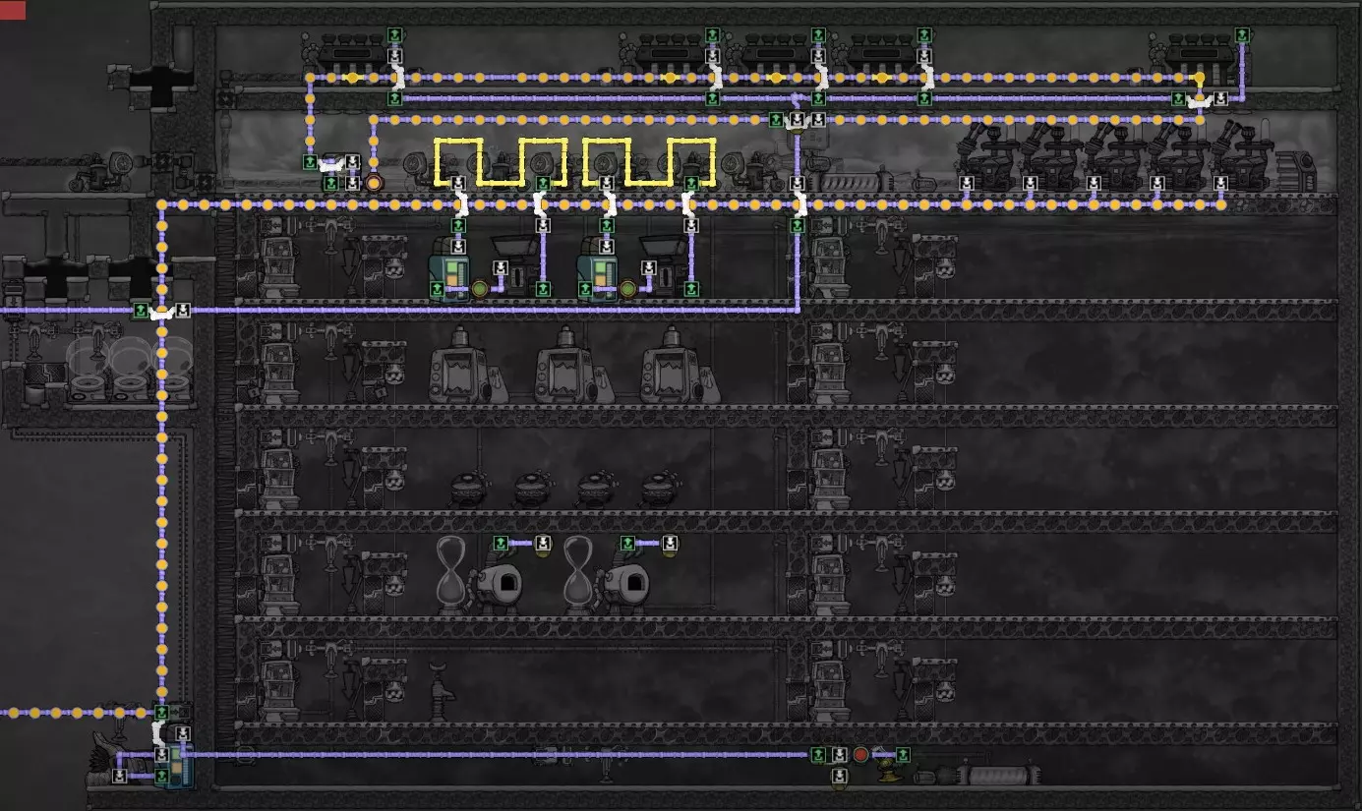Screen dimensions: 1362x811
Task: Select the lamp-shaped device right of the red sensor
Action: 889,767
